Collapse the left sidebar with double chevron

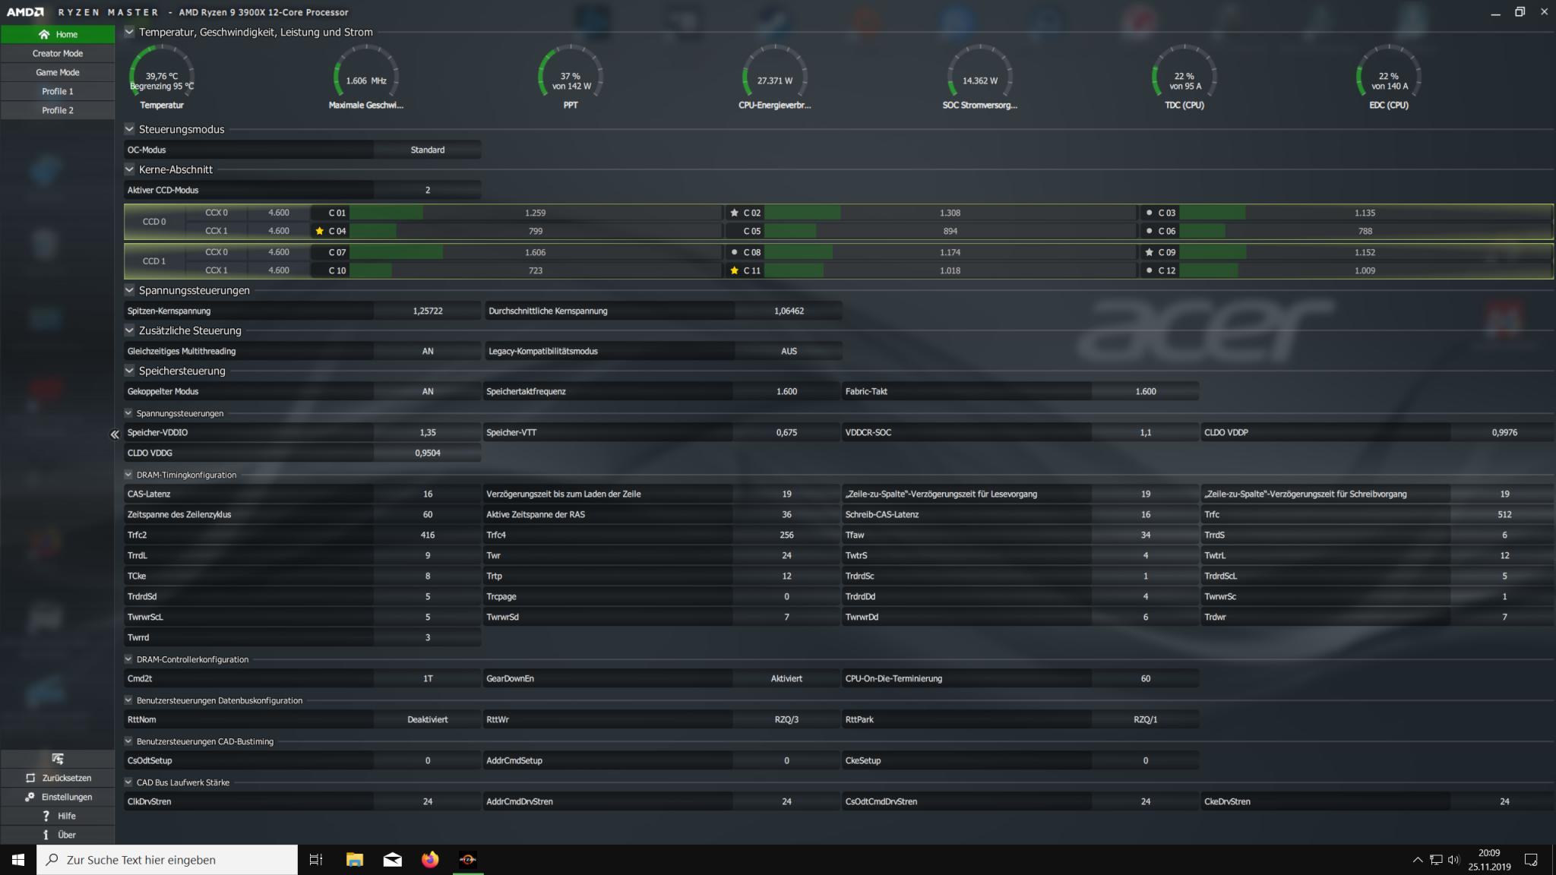tap(115, 434)
